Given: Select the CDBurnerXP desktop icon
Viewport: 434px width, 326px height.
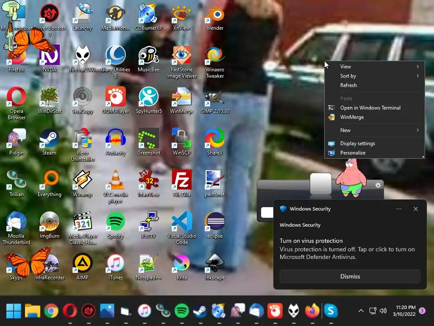Looking at the screenshot, I should coord(148,17).
